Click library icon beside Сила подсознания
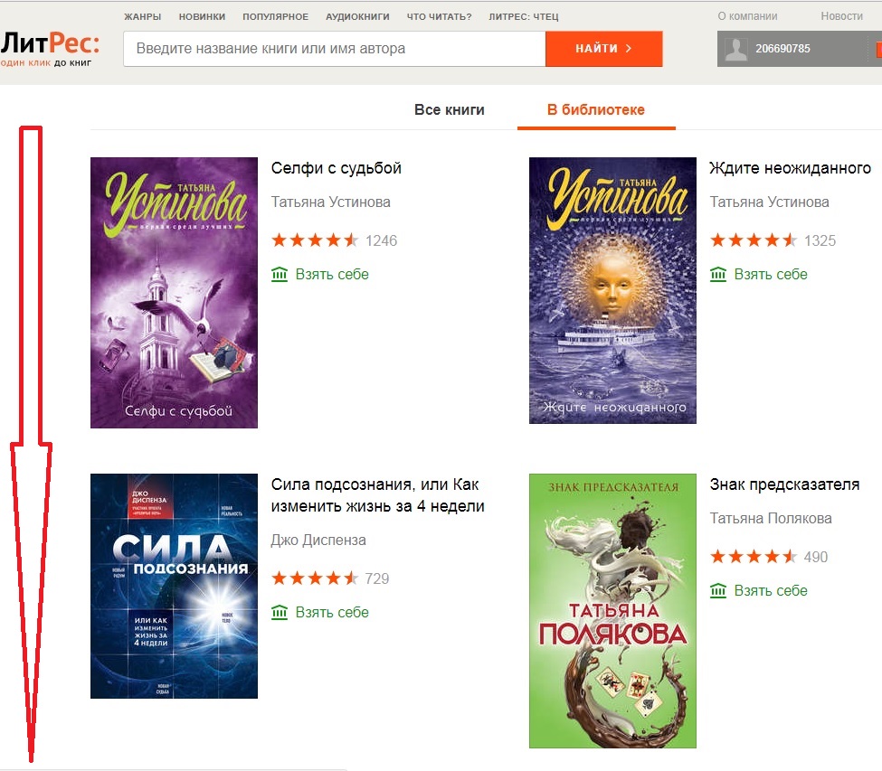 [280, 612]
